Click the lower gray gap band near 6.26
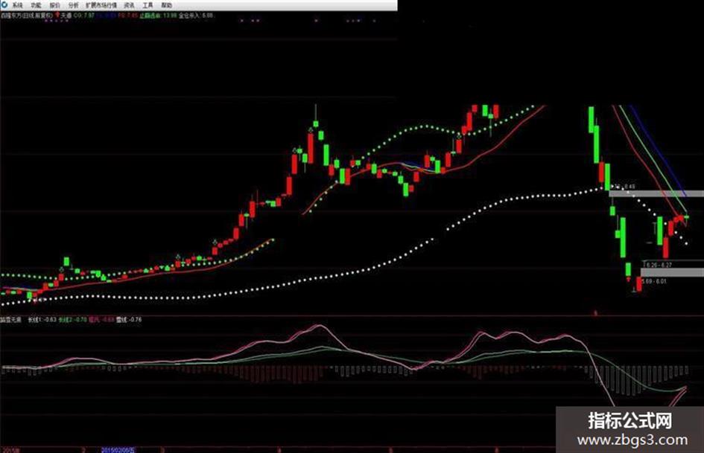This screenshot has width=704, height=453. click(672, 272)
